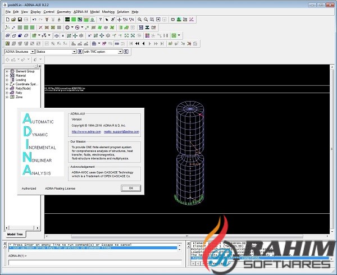Expand the Element Group tree node
Viewport: 337px width, 275px height.
pyautogui.click(x=7, y=71)
